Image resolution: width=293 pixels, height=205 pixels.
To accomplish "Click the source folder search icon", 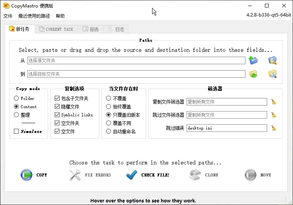I will pyautogui.click(x=272, y=60).
